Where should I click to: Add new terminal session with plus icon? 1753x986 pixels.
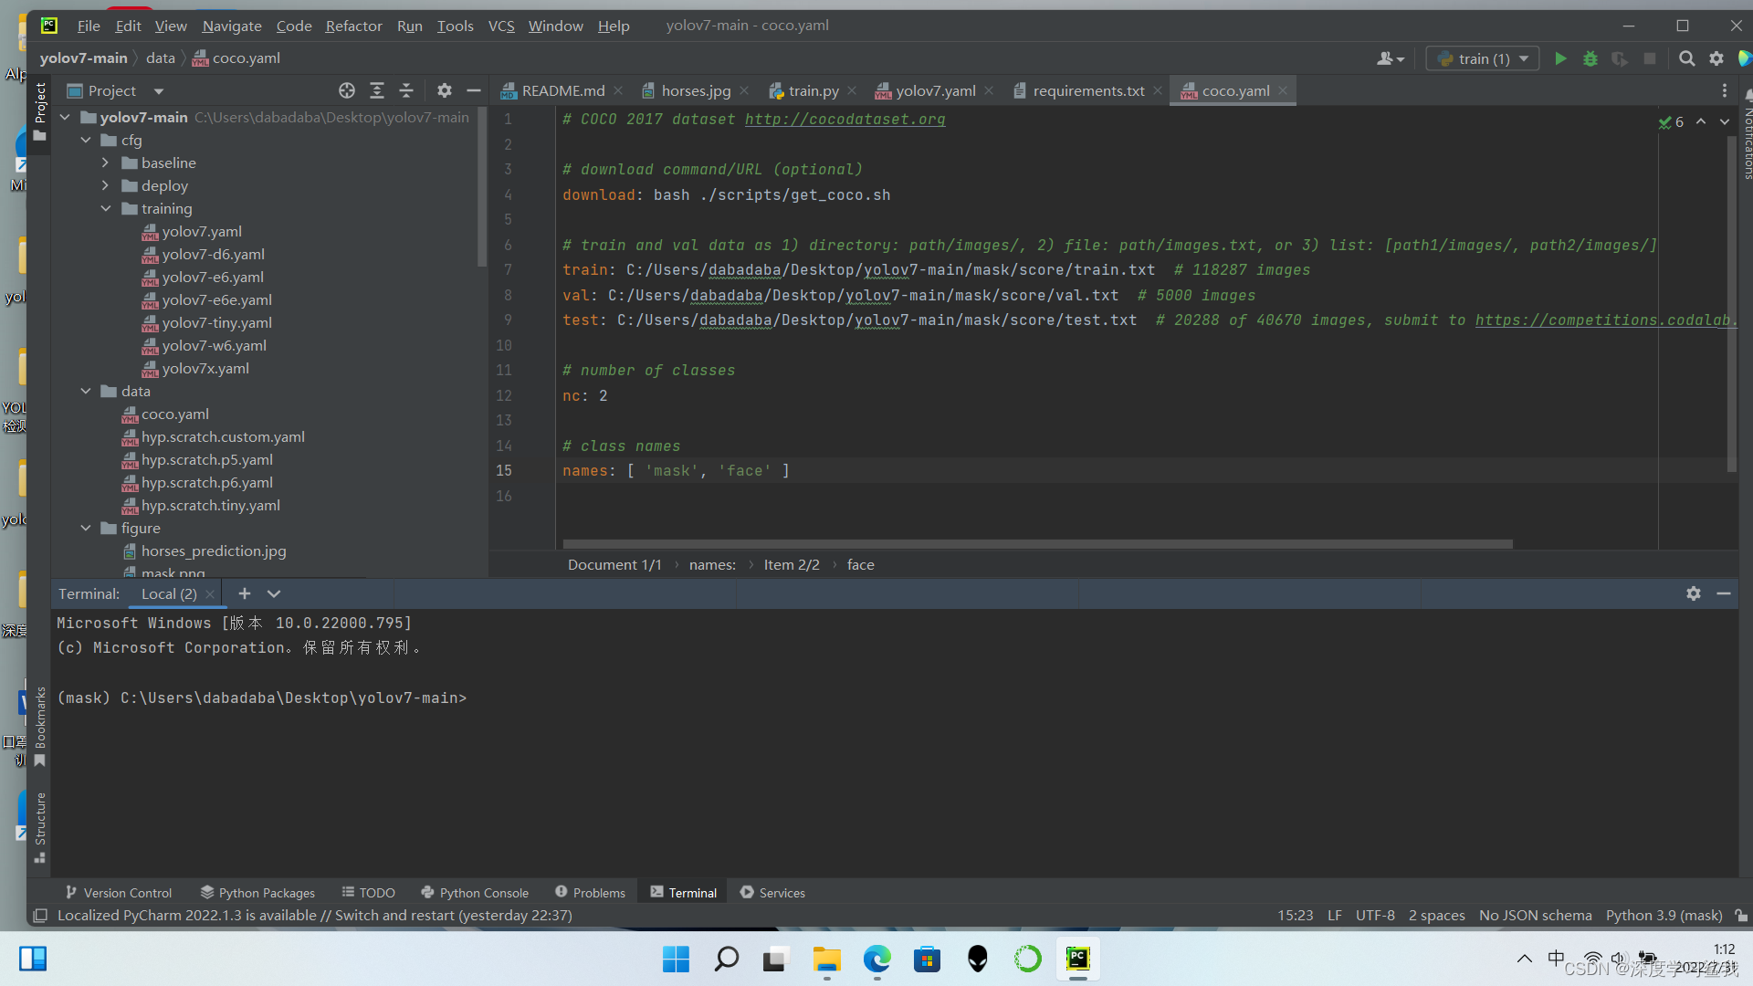click(244, 593)
